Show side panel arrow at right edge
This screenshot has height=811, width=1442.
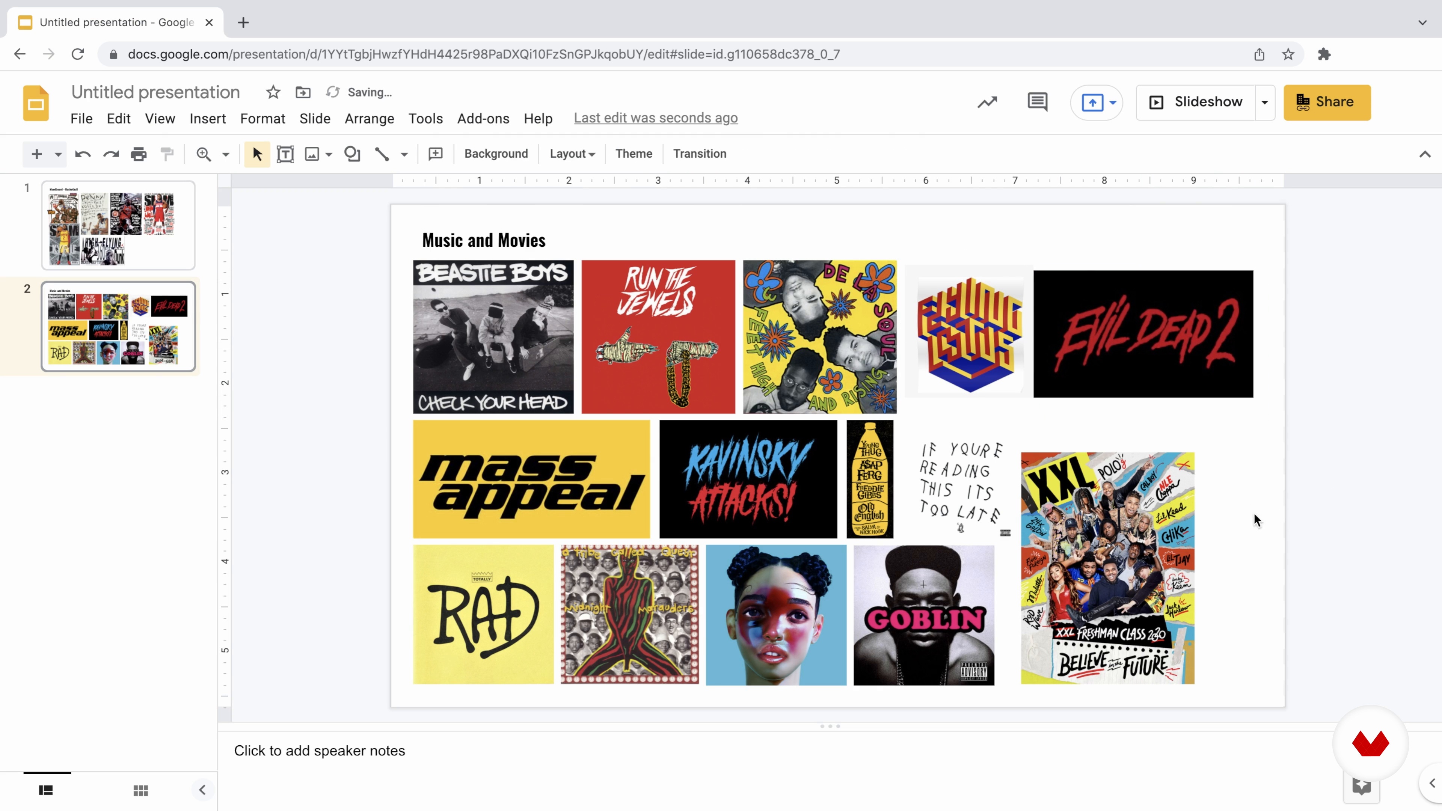[x=1432, y=783]
